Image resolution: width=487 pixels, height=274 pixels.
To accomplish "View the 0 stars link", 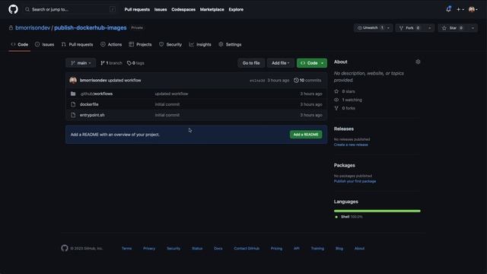I will 345,91.
